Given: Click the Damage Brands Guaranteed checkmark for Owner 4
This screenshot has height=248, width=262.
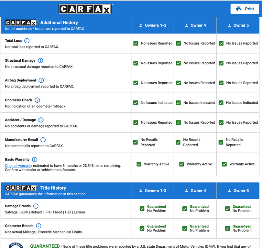Looking at the screenshot, I should coord(185,209).
